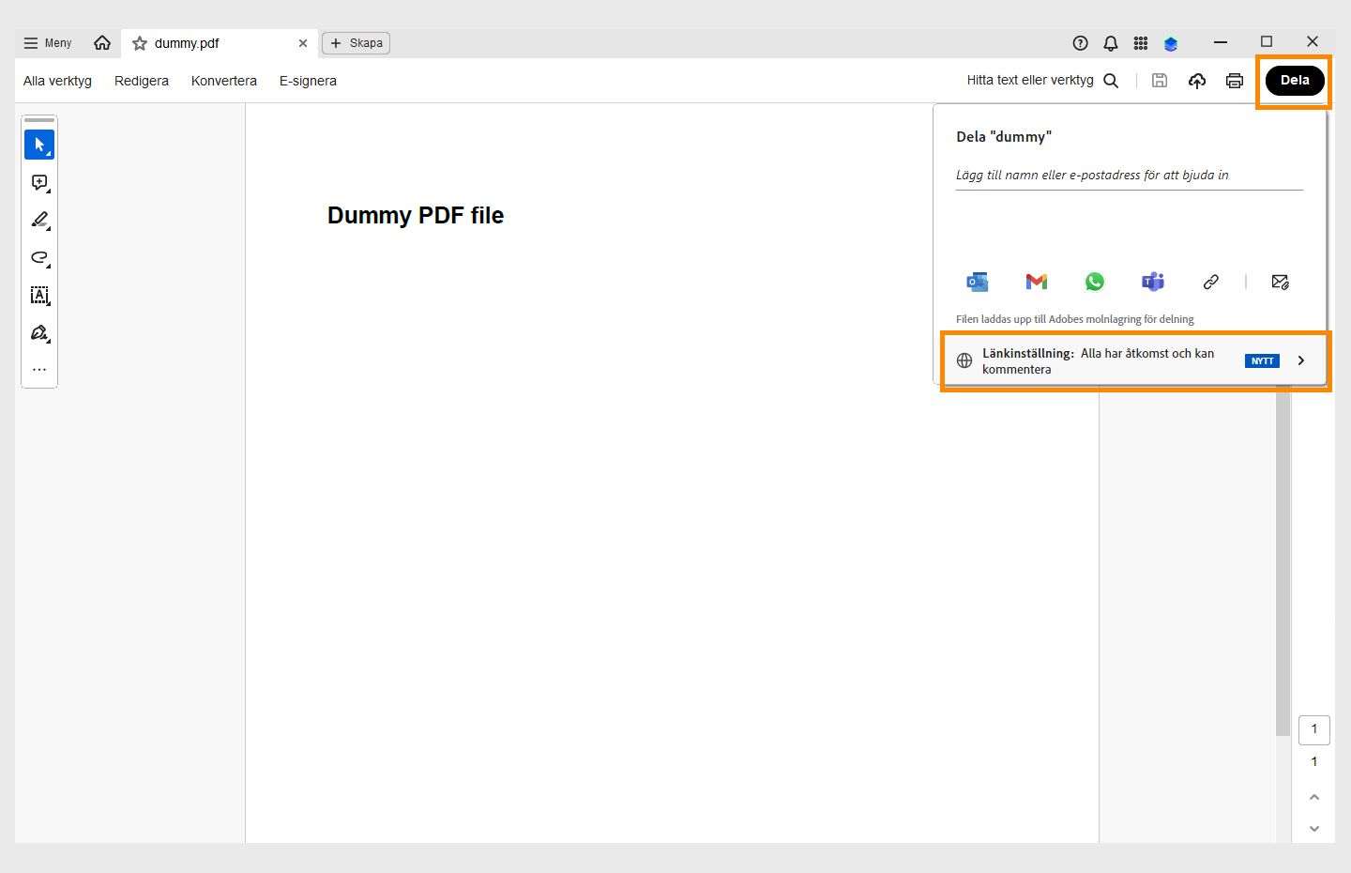Image resolution: width=1351 pixels, height=873 pixels.
Task: Click the Dummy PDF file heading
Action: point(416,215)
